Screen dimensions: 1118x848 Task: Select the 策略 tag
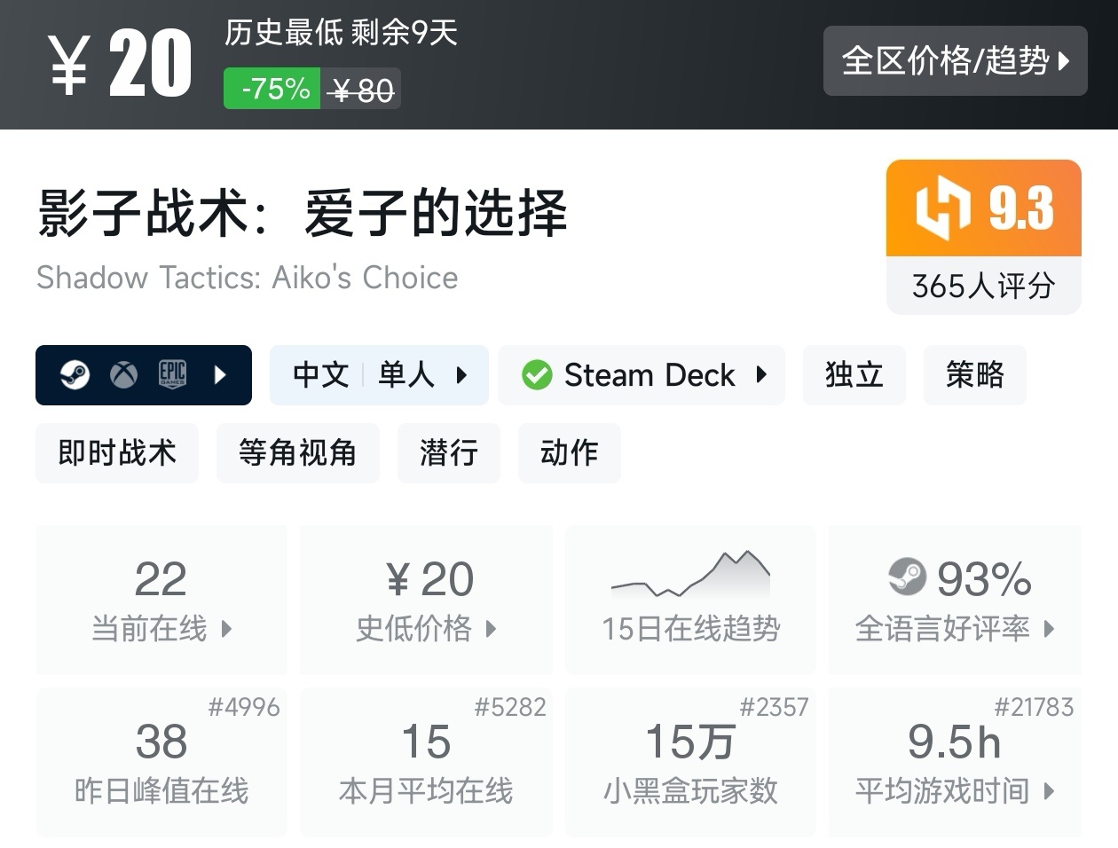pyautogui.click(x=974, y=375)
